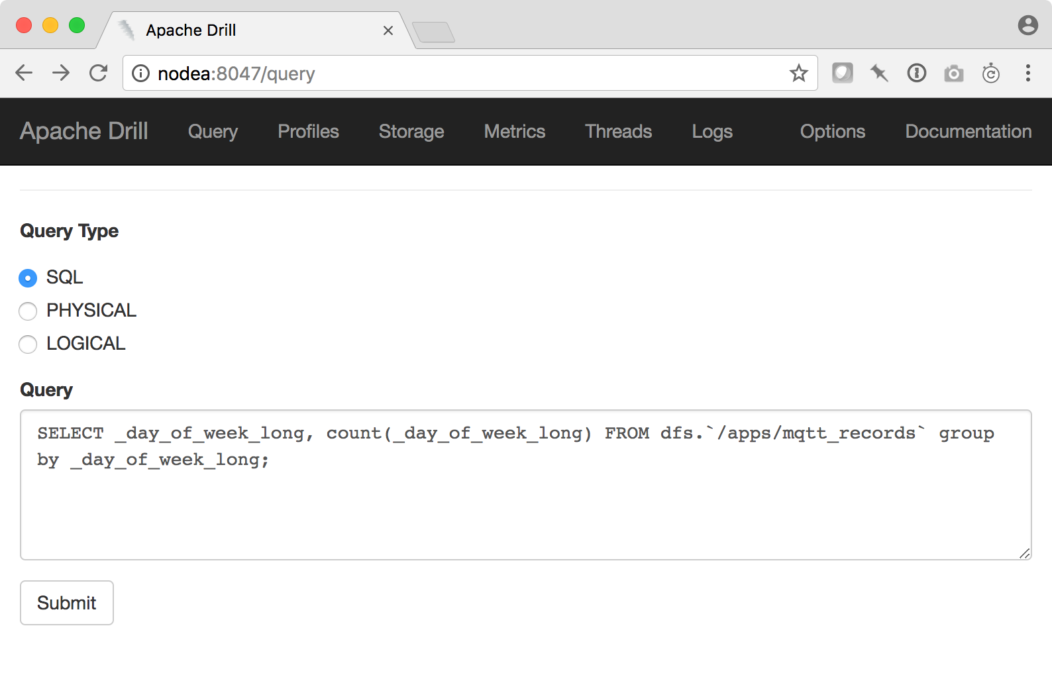Open the Threads nav item

coord(619,131)
